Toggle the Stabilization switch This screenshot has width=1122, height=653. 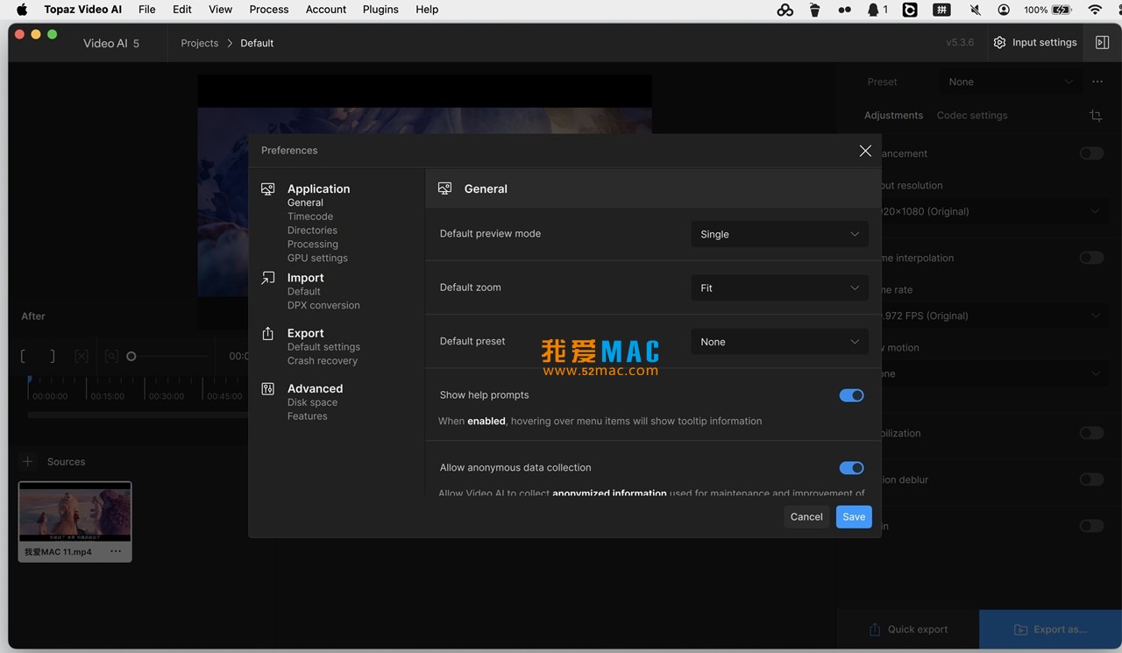coord(1091,433)
